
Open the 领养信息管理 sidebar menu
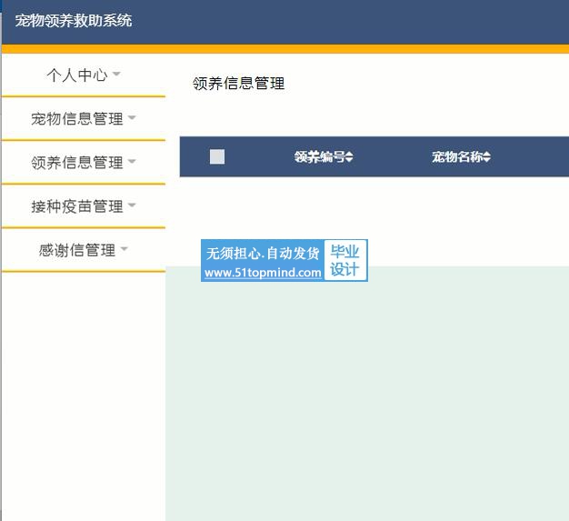(x=83, y=162)
